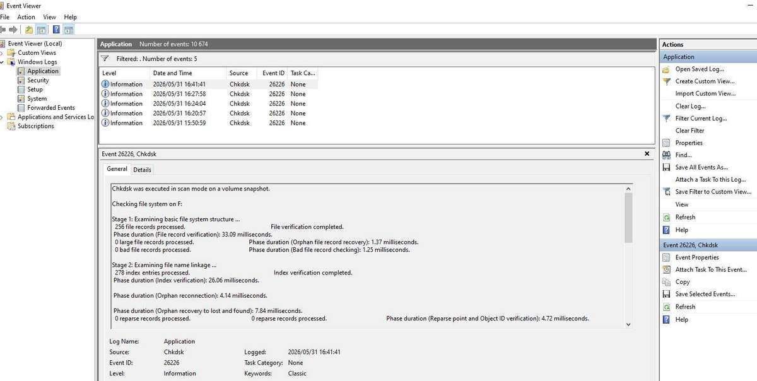The width and height of the screenshot is (757, 381).
Task: Go forward using the toolbar forward arrow
Action: (13, 30)
